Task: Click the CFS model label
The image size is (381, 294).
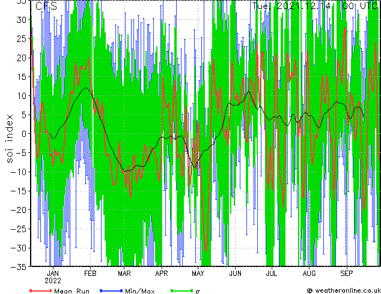Action: (x=46, y=6)
